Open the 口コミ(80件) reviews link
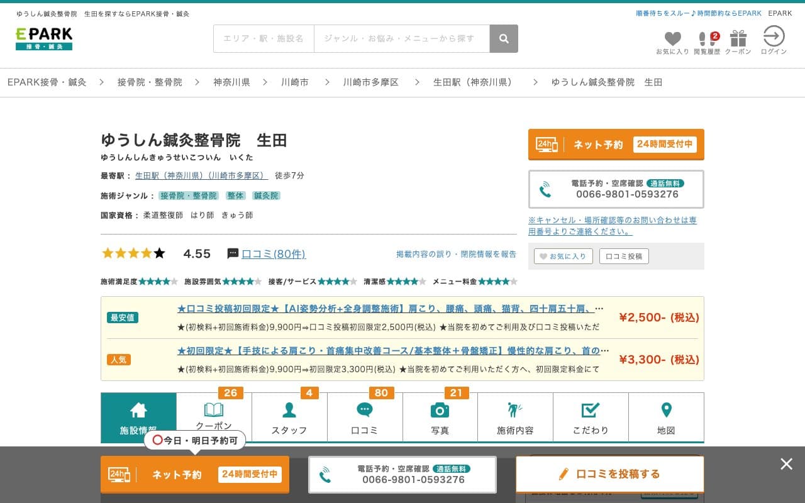Viewport: 805px width, 503px height. 274,254
